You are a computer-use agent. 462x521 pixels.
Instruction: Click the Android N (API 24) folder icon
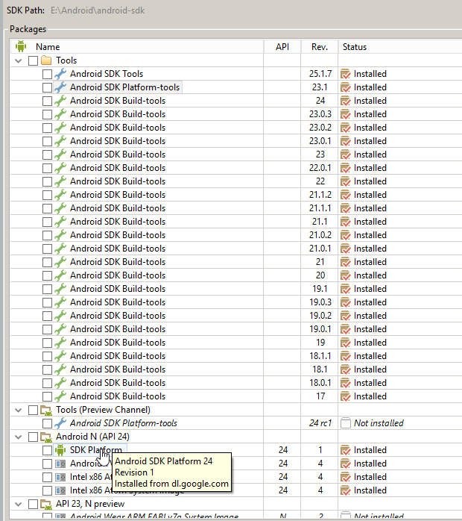coord(46,437)
